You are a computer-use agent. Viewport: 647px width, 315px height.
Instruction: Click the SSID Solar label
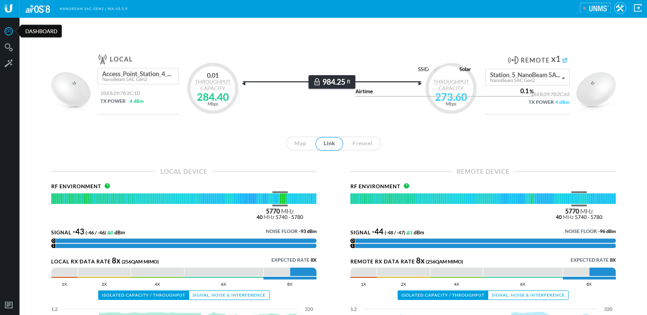click(444, 69)
